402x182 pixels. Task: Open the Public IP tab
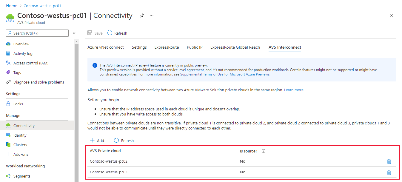[x=195, y=47]
